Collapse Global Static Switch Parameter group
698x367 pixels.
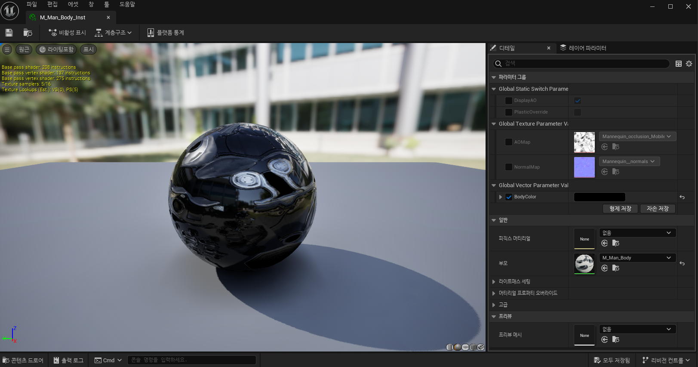[x=494, y=89]
